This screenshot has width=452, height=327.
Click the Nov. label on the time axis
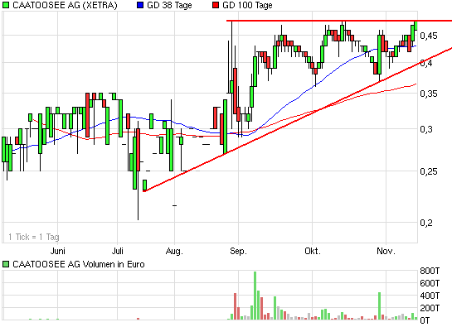(x=386, y=252)
